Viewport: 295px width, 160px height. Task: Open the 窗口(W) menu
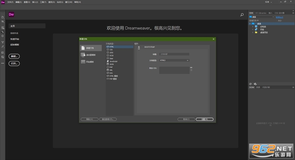point(69,2)
